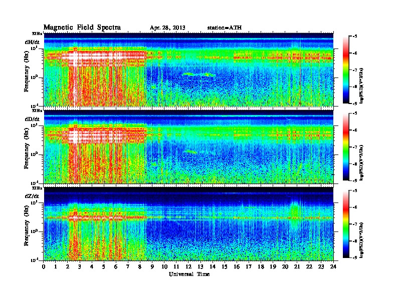This screenshot has width=397, height=306.
Task: Click the 10^0 frequency tick of the dZ/dt panel
Action: pyautogui.click(x=34, y=231)
